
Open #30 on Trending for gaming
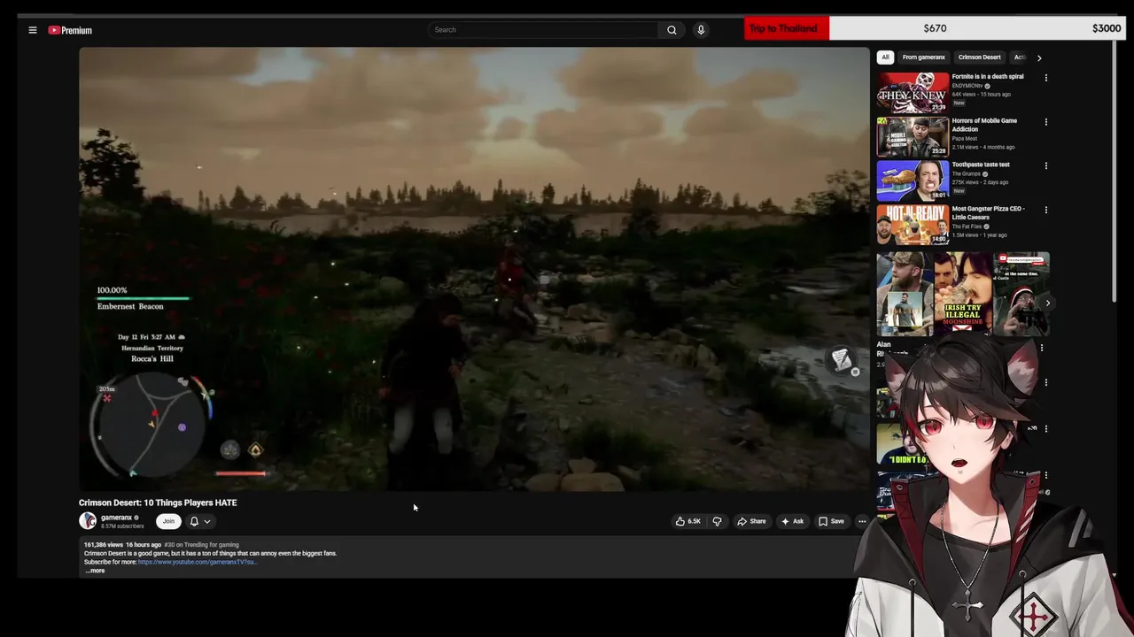click(x=201, y=545)
